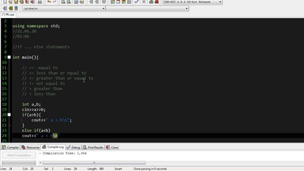304x171 pixels.
Task: Click the Abort Compilation button
Action: pyautogui.click(x=19, y=155)
